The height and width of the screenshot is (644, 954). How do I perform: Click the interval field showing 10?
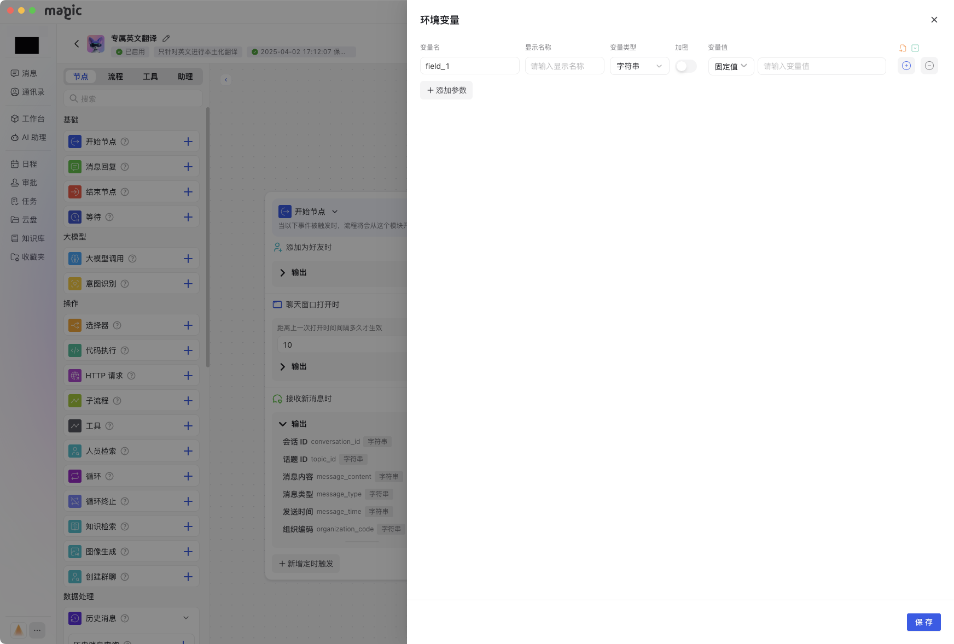[x=342, y=345]
